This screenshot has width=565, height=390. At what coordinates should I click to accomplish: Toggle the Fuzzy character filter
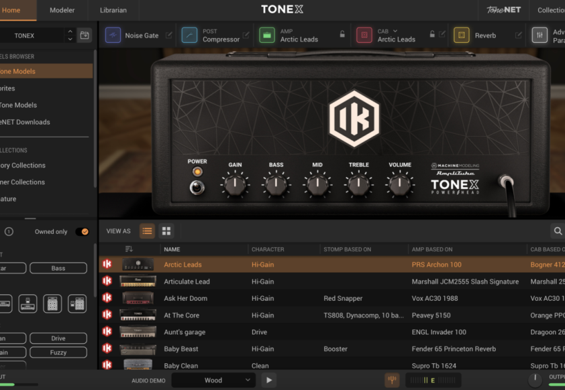click(58, 352)
